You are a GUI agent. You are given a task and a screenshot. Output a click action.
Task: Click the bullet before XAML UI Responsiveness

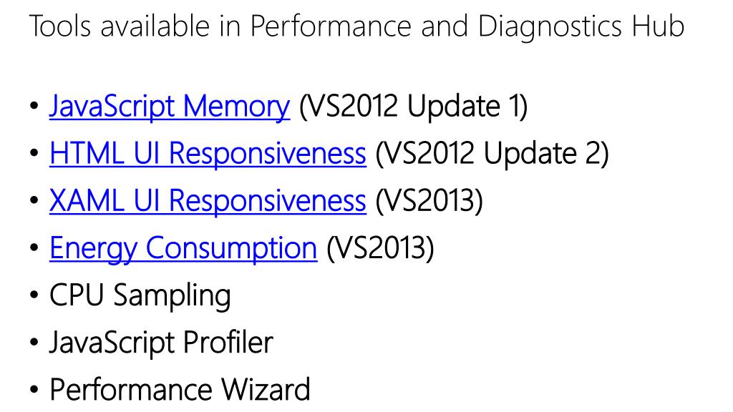(34, 200)
